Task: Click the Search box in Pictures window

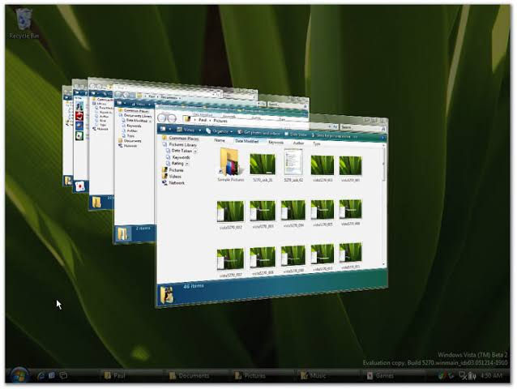Action: point(362,127)
